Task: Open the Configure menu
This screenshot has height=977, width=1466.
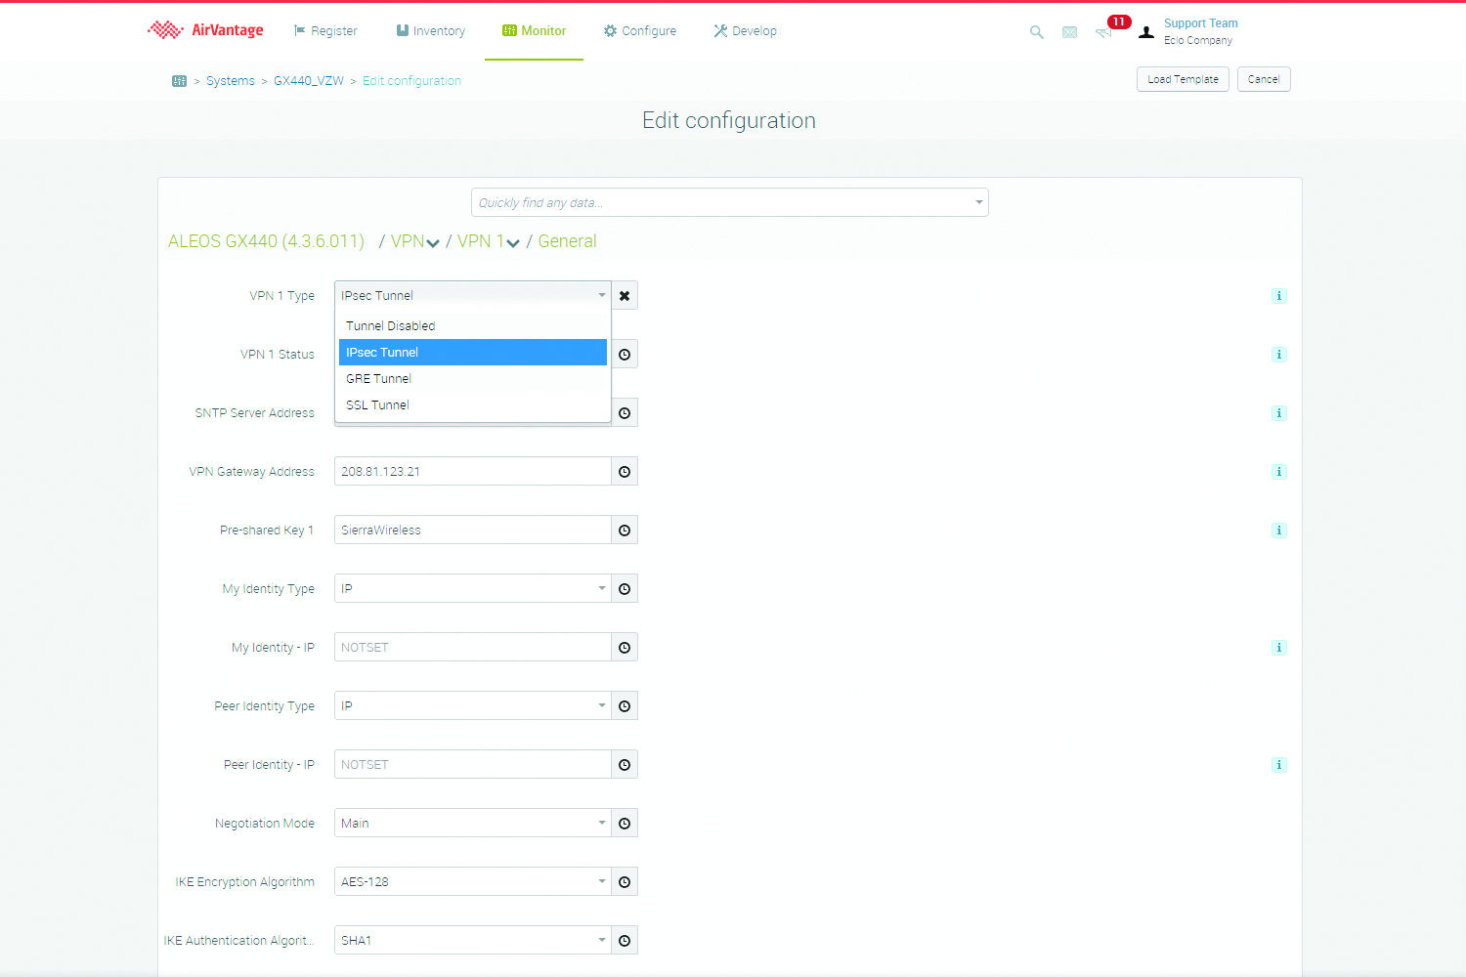Action: tap(639, 31)
